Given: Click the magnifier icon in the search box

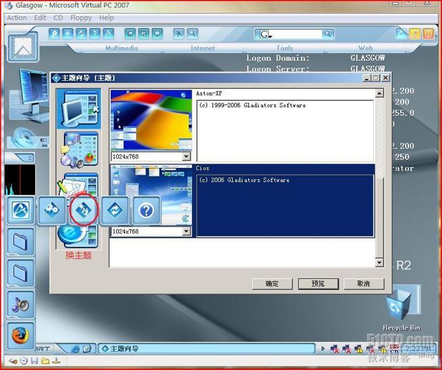Looking at the screenshot, I should pyautogui.click(x=327, y=34).
